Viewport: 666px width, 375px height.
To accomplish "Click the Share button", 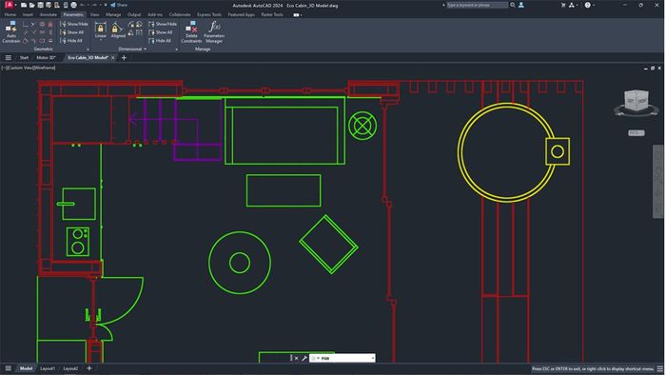I will click(x=119, y=5).
